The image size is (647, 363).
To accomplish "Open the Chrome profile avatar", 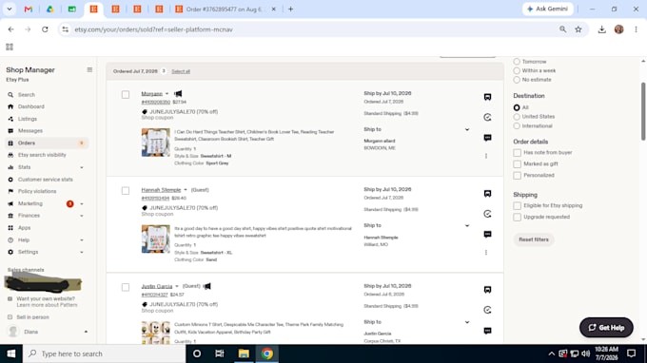I will 618,29.
